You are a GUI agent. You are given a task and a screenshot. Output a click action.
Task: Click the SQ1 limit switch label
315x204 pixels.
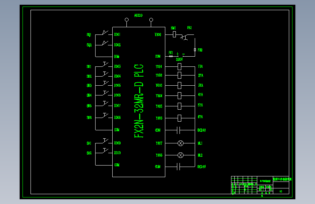tap(89, 35)
